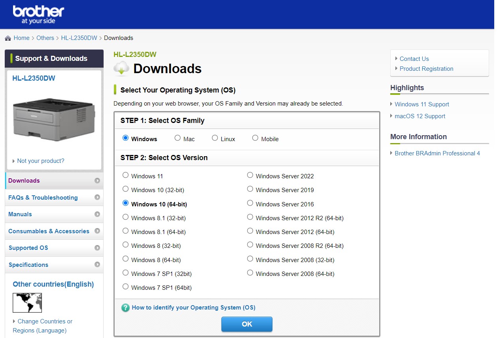
Task: Click the green Downloads arrow icon
Action: point(121,68)
